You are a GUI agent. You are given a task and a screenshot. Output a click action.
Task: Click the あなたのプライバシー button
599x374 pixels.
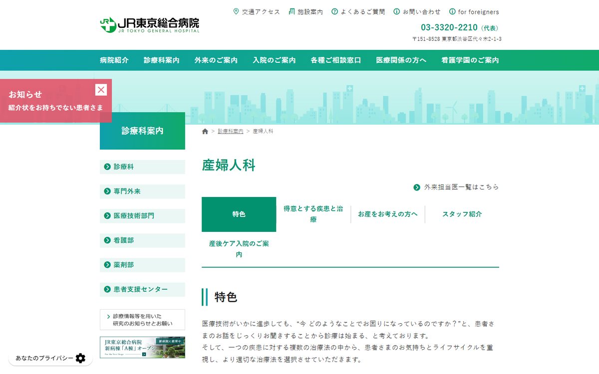point(50,358)
